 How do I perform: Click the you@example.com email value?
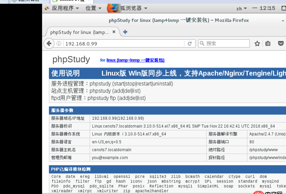[110, 158]
